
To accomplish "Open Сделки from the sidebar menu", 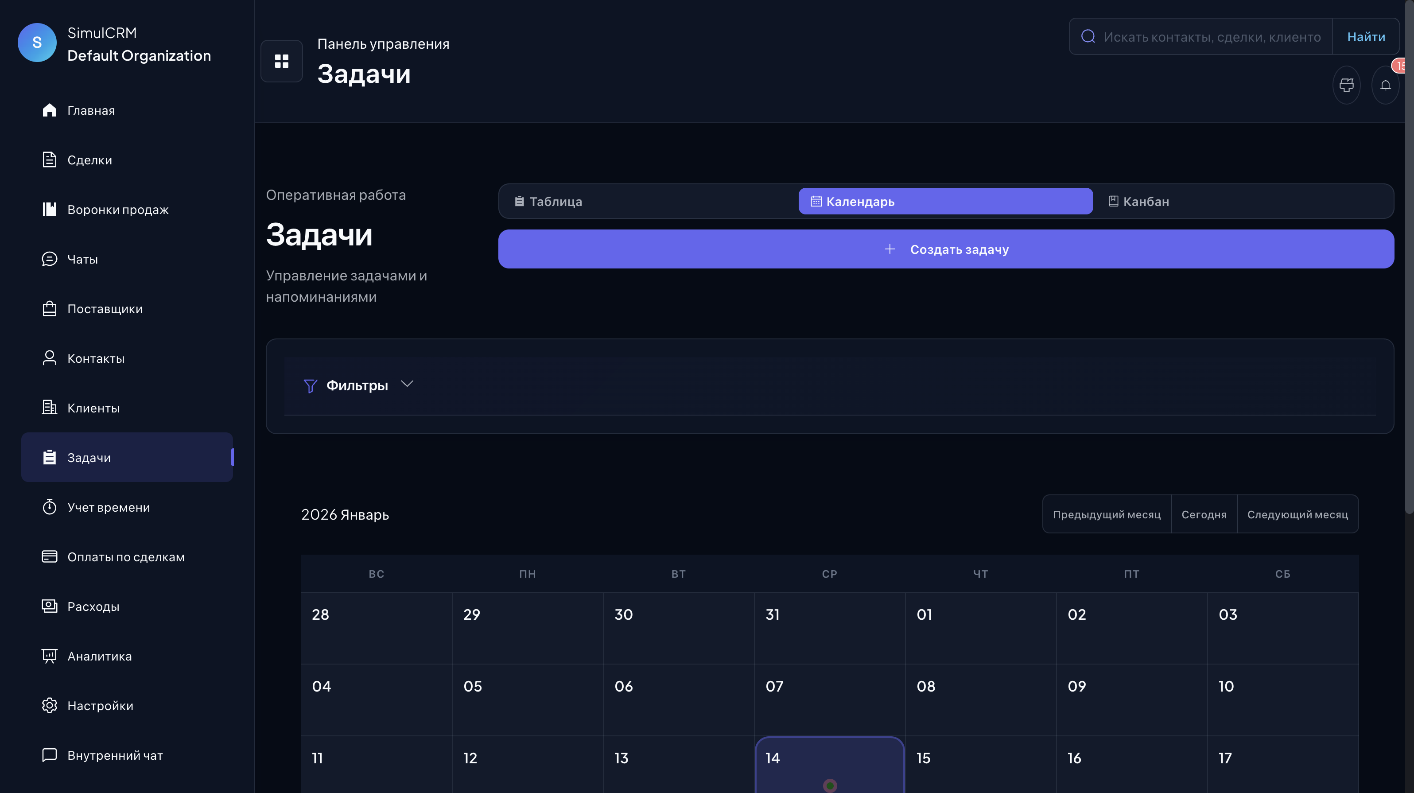I will 127,159.
